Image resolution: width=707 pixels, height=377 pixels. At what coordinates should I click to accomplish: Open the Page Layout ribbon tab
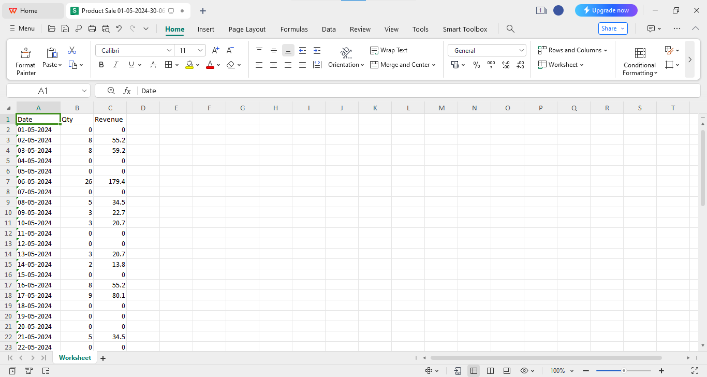(247, 29)
